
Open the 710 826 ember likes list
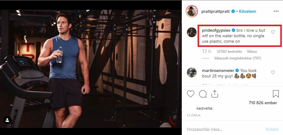(x=263, y=103)
